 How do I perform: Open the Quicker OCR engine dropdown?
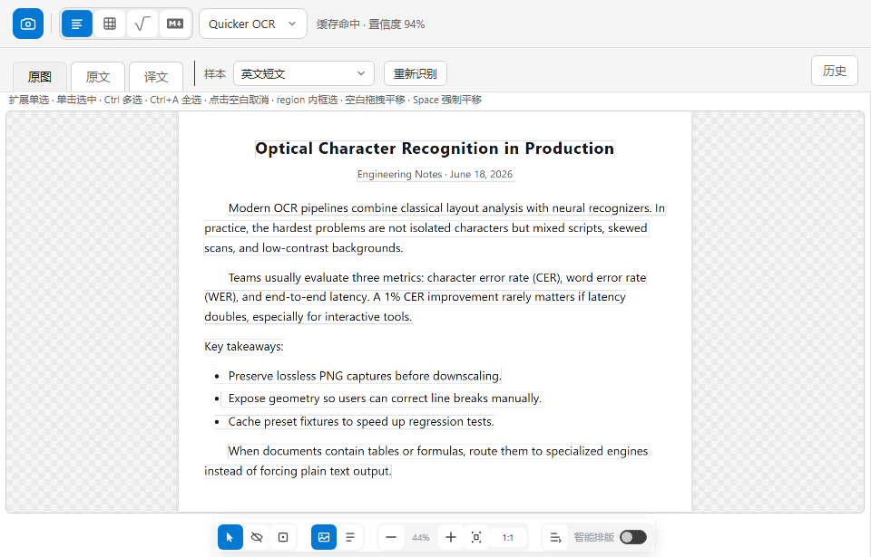pyautogui.click(x=253, y=24)
